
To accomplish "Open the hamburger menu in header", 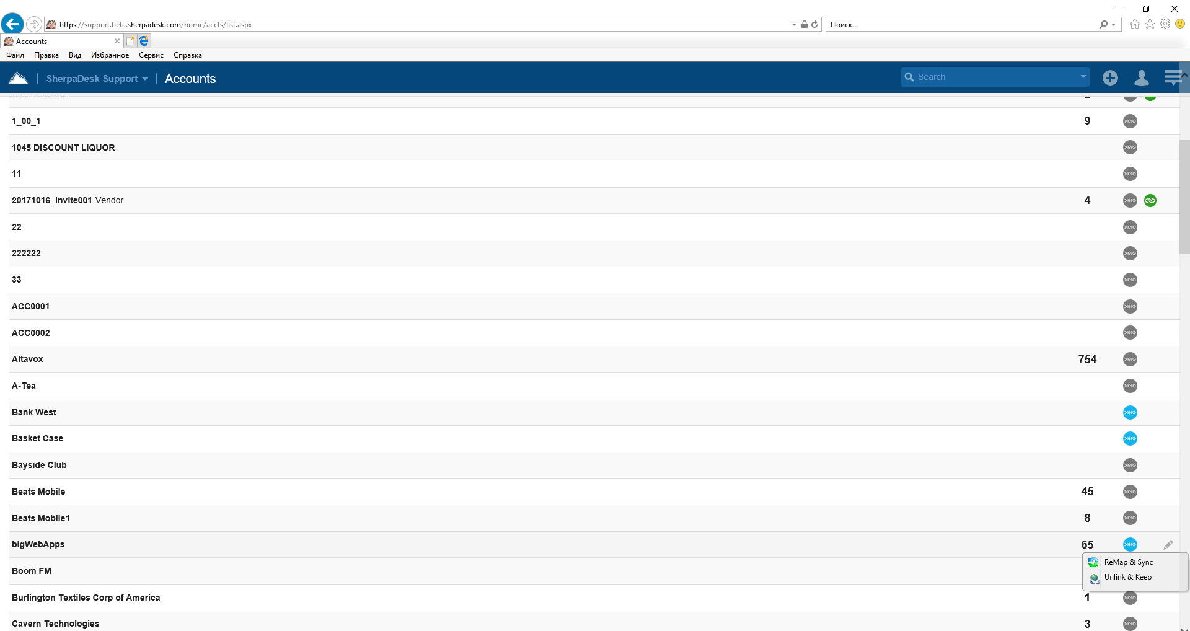I will click(1173, 77).
